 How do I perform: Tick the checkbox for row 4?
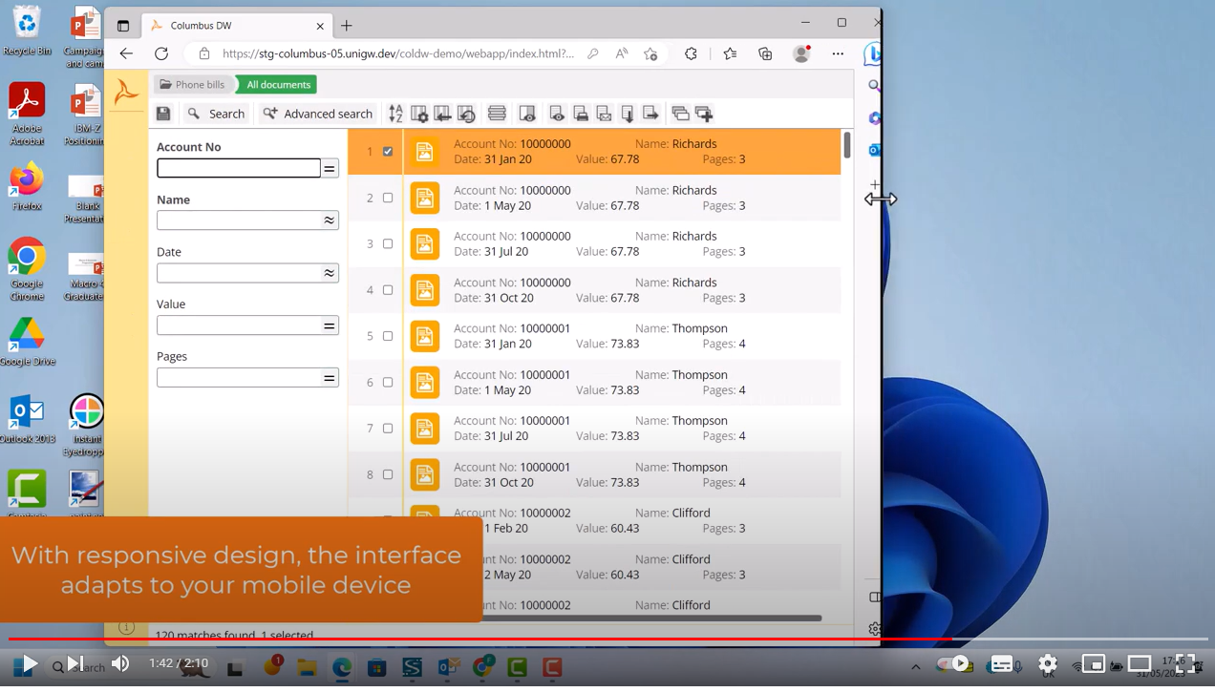388,290
